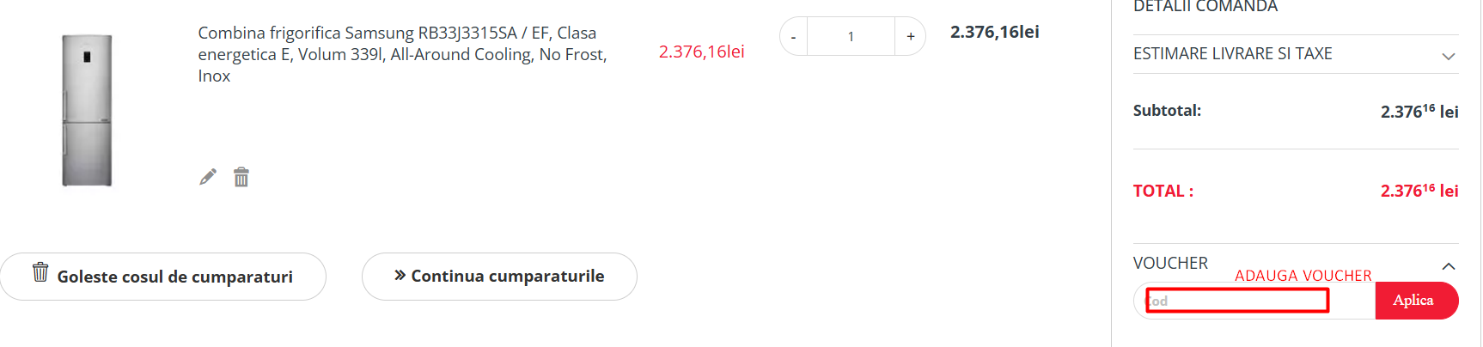The width and height of the screenshot is (1483, 347).
Task: Empty cart with Goleste cosul de cumparaturi
Action: pyautogui.click(x=163, y=277)
